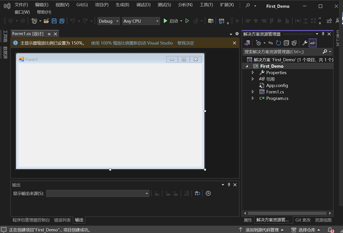
Task: Click the find in files folder icon
Action: click(x=211, y=21)
